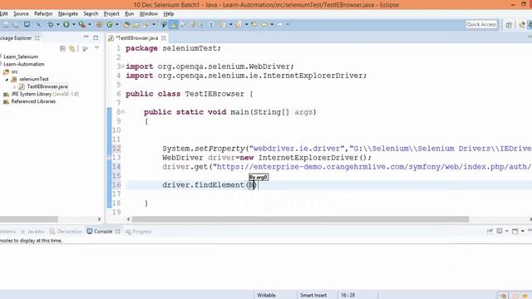Select JRE System Library entry

tap(45, 94)
